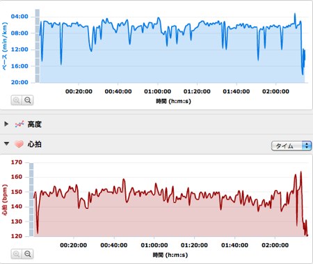The image size is (313, 264).
Task: Zoom in on the pace chart
Action: point(17,100)
